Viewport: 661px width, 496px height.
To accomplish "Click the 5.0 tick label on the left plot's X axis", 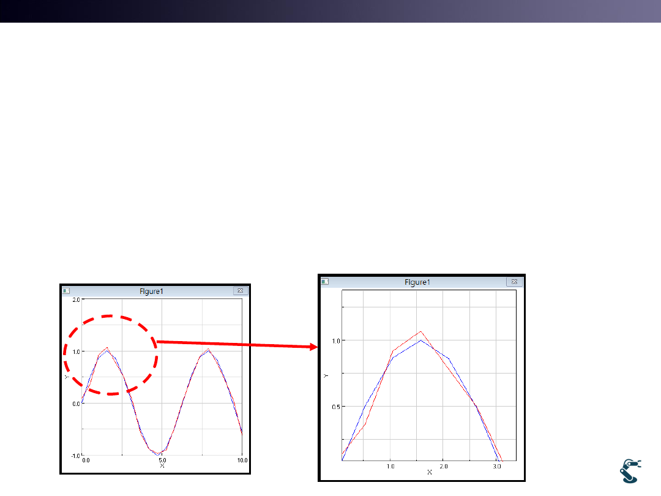I will [163, 460].
